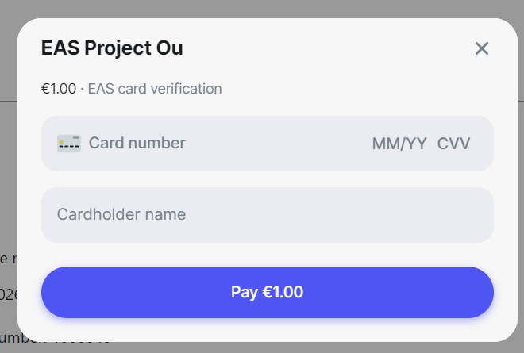The height and width of the screenshot is (353, 524).
Task: Click the dimmed backdrop left of the dialog
Action: click(x=8, y=175)
